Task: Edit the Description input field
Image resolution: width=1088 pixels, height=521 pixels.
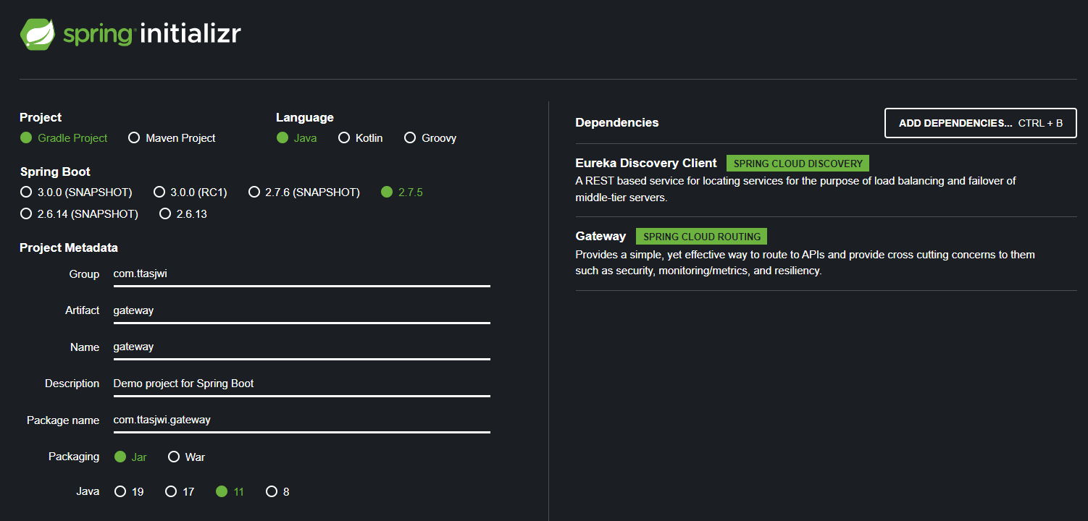Action: pos(301,384)
